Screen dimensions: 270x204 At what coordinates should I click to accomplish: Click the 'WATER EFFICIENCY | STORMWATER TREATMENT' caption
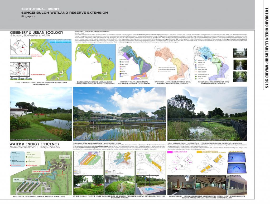(x=39, y=196)
